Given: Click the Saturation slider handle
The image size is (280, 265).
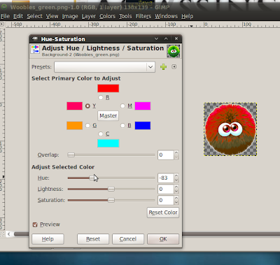Looking at the screenshot, I should pyautogui.click(x=111, y=200).
